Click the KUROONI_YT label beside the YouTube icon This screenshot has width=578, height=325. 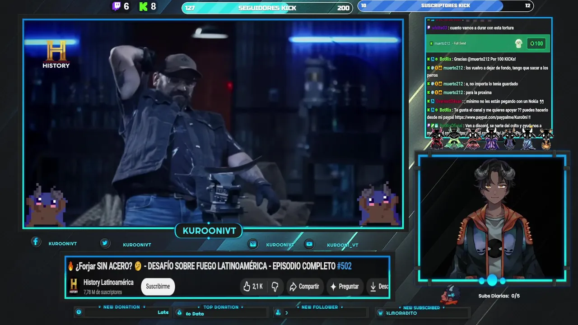coord(343,245)
